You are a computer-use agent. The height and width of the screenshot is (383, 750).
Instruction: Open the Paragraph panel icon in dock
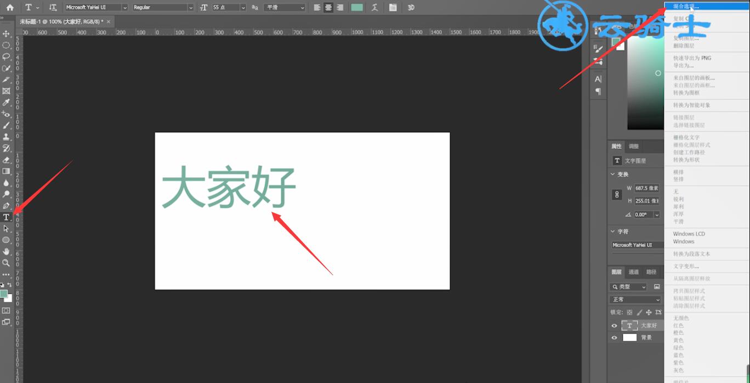pos(598,91)
